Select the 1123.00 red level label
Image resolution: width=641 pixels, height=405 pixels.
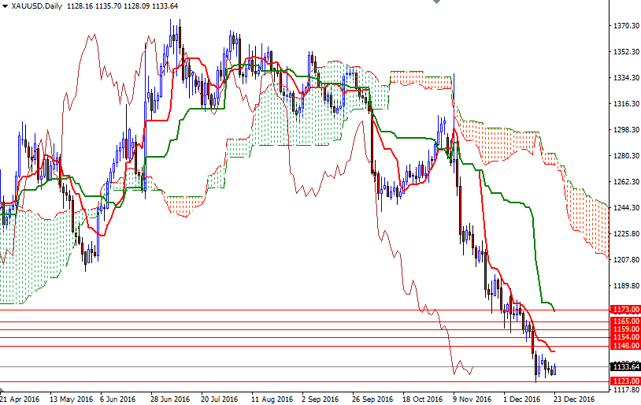tap(625, 381)
